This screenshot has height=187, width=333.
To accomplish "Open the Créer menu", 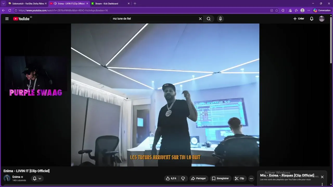I will tap(299, 19).
